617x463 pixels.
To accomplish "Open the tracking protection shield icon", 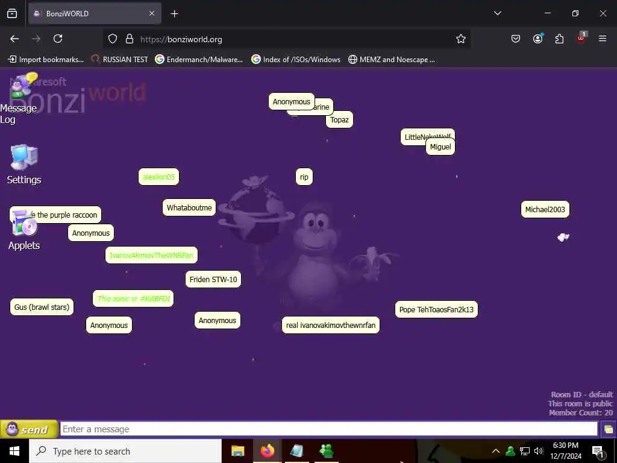I will 113,39.
